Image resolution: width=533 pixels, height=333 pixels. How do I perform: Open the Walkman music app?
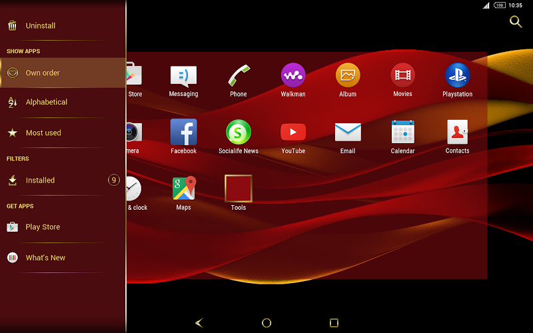tap(293, 81)
